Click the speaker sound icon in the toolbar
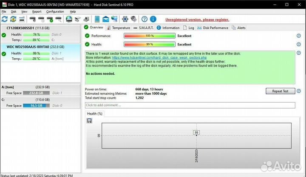Image resolution: width=306 pixels, height=177 pixels. coord(133,19)
